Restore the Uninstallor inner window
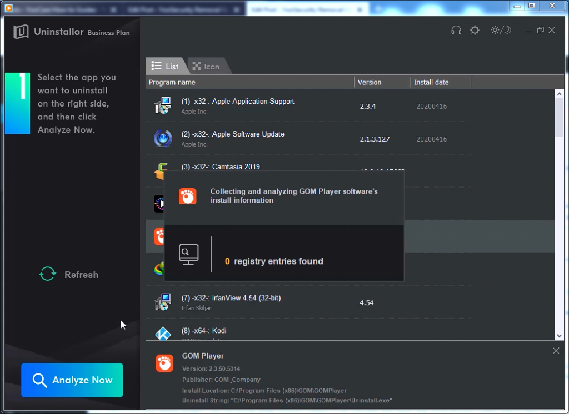Viewport: 569px width, 414px height. [540, 30]
